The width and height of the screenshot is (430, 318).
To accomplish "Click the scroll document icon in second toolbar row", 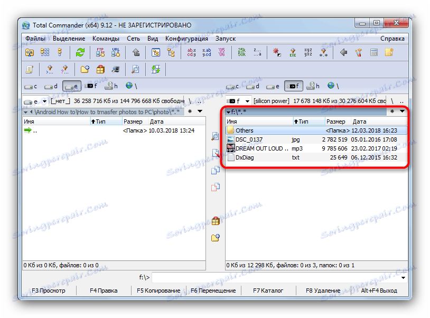I will click(30, 69).
